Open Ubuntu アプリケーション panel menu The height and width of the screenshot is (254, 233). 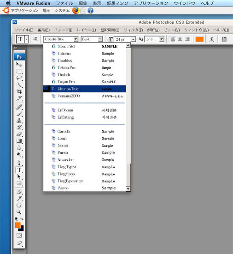tap(24, 11)
